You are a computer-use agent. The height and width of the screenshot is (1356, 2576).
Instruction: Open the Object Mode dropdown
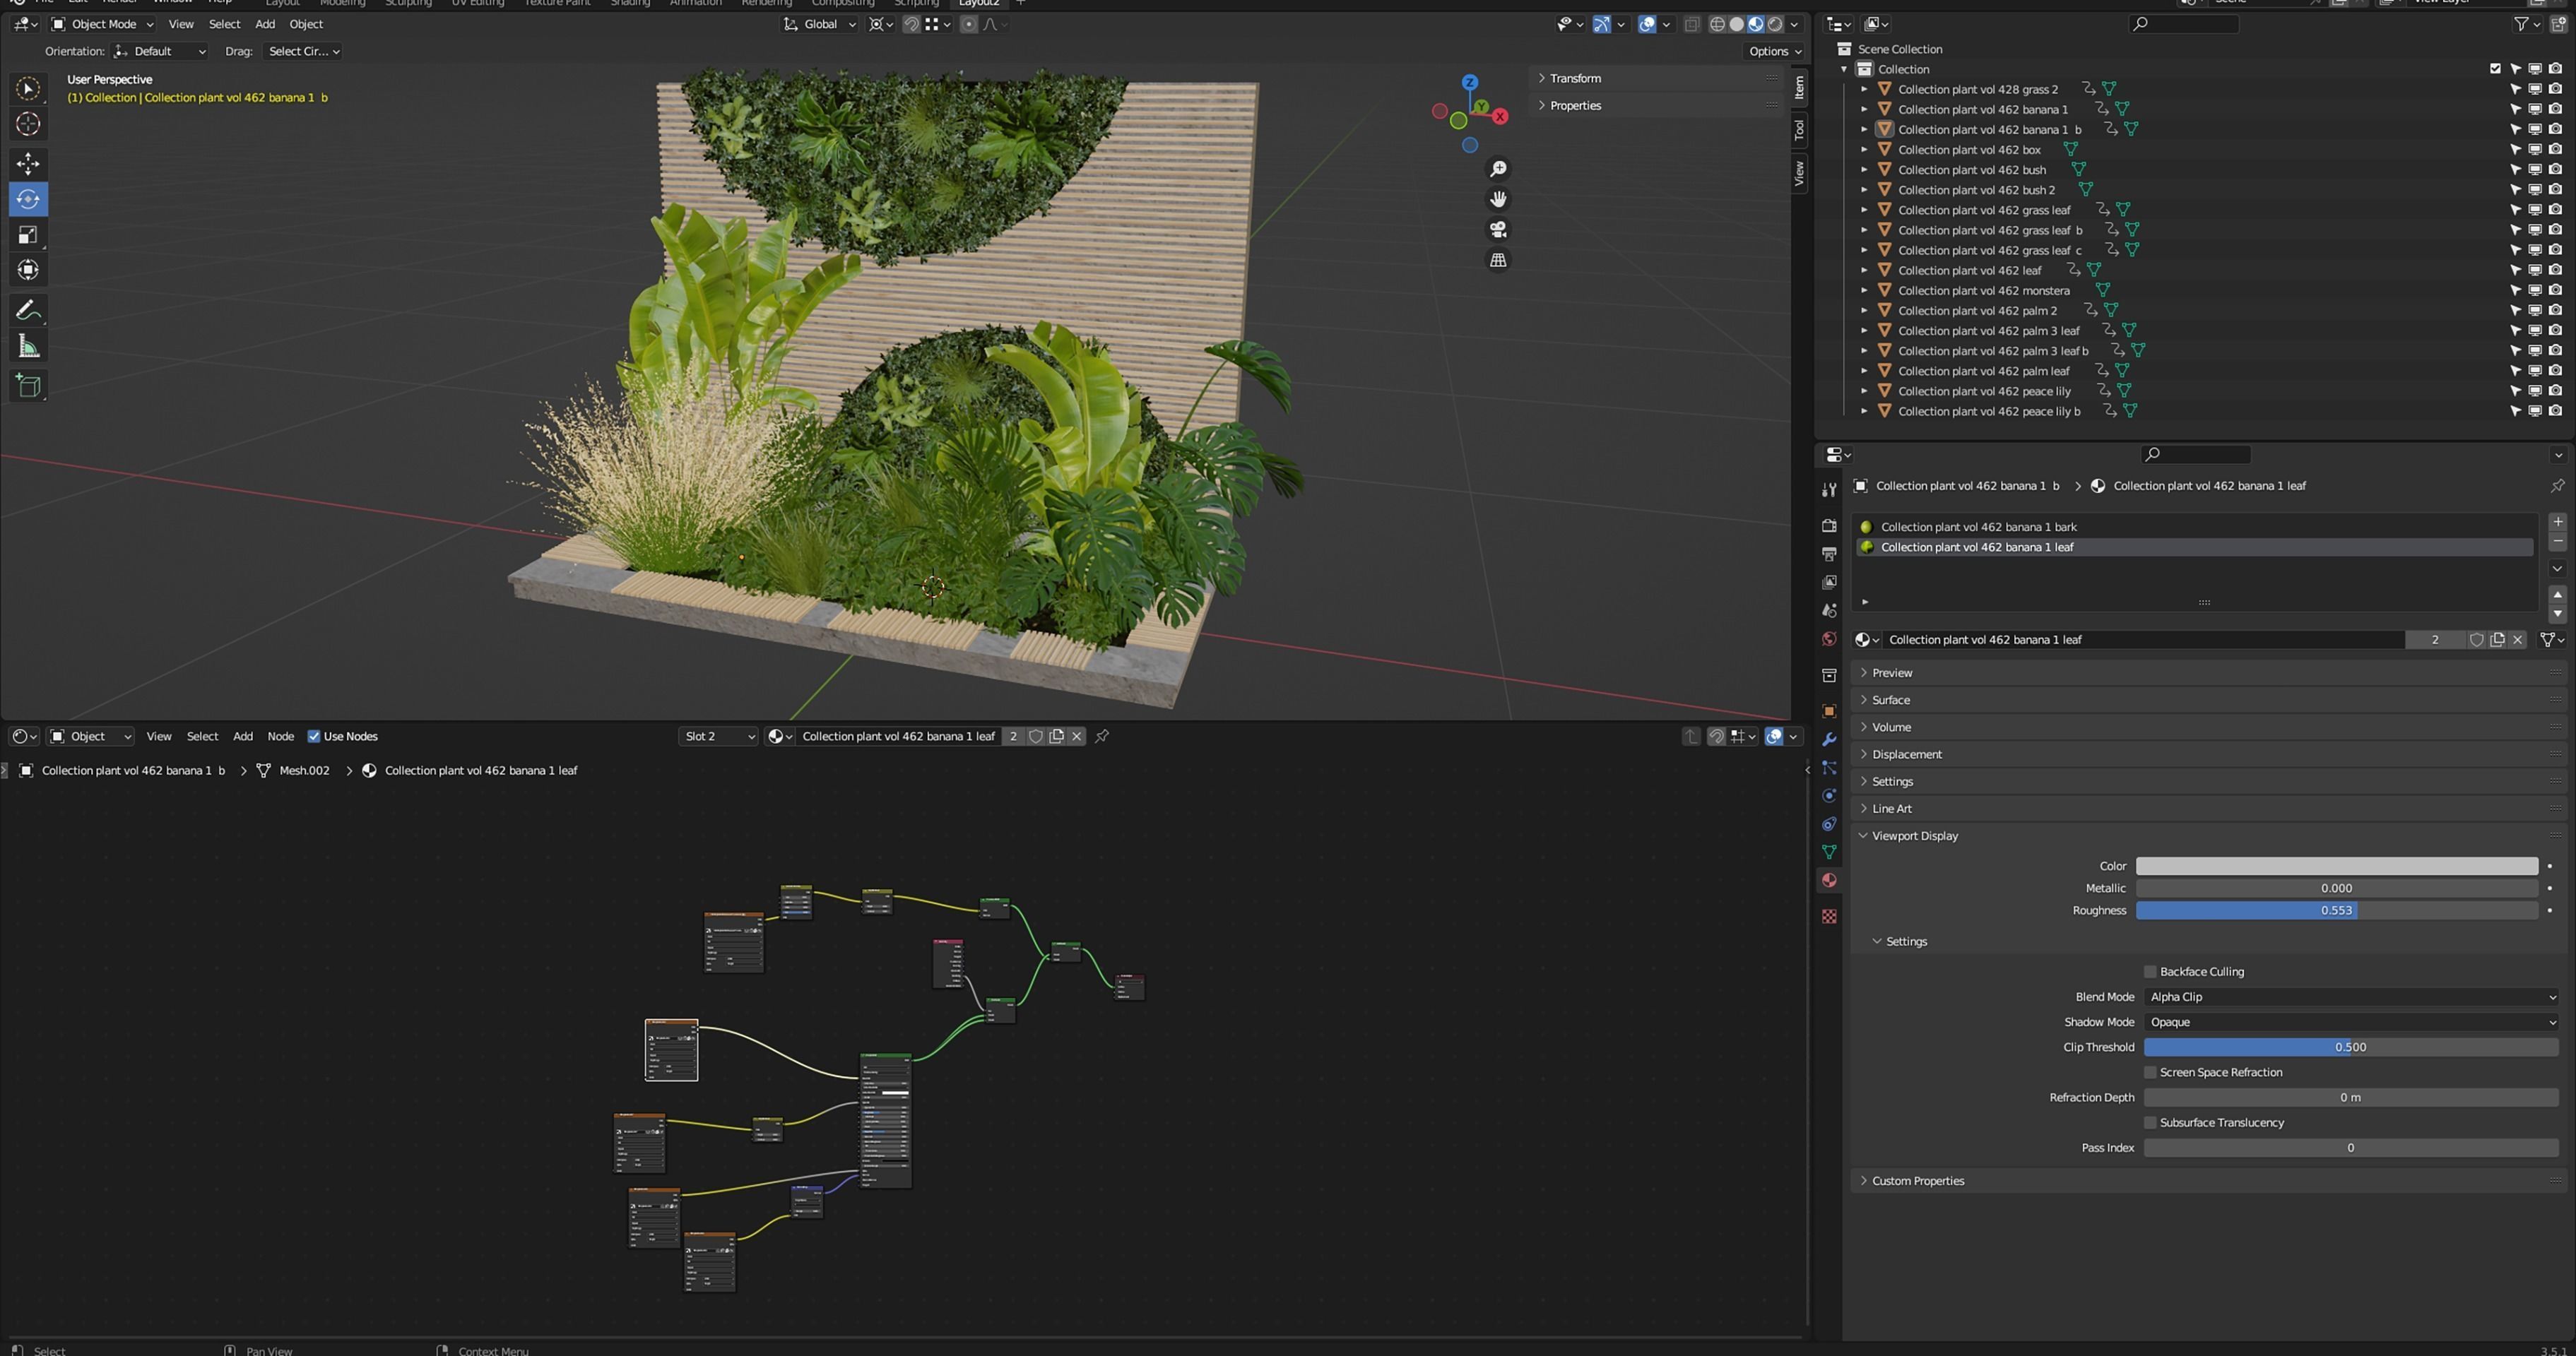pyautogui.click(x=102, y=24)
